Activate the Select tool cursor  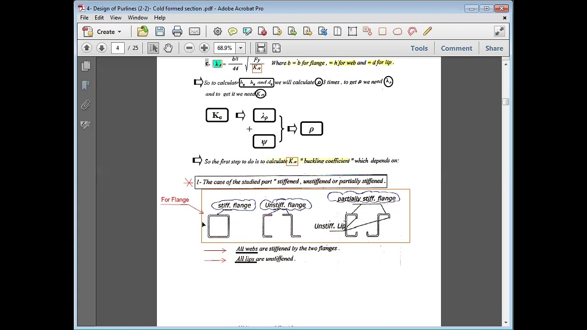[153, 48]
